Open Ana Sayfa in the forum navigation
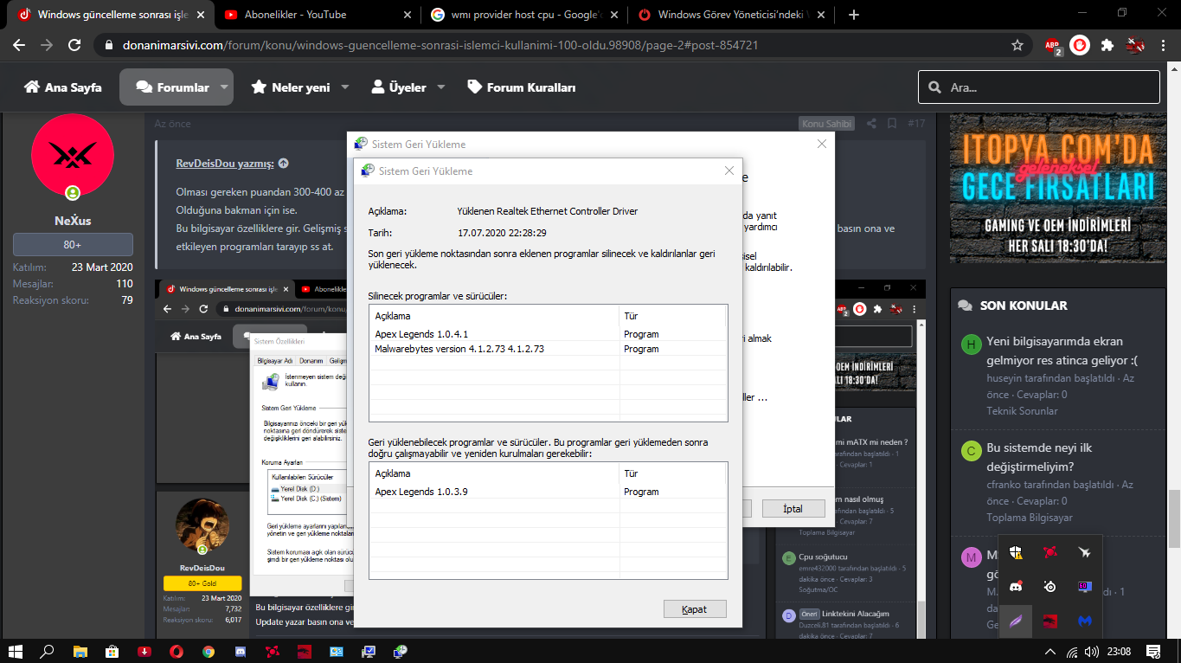The image size is (1181, 663). [62, 87]
